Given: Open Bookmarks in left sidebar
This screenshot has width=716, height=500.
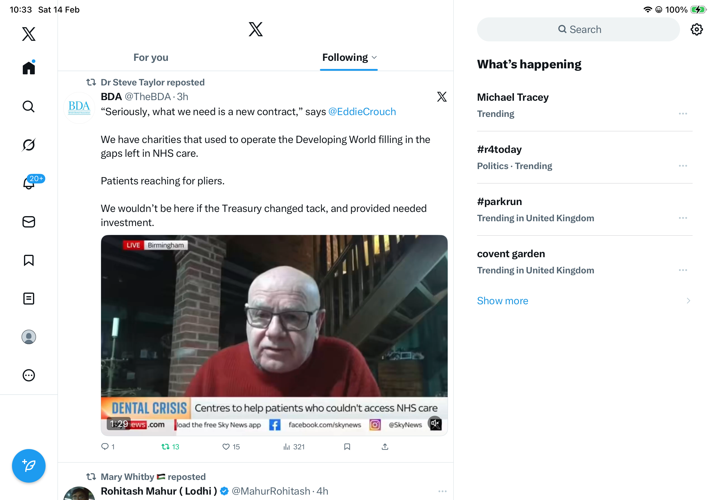Looking at the screenshot, I should [x=29, y=260].
